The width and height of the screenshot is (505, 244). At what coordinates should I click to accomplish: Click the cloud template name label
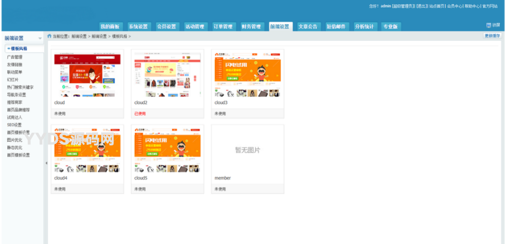[x=59, y=103]
